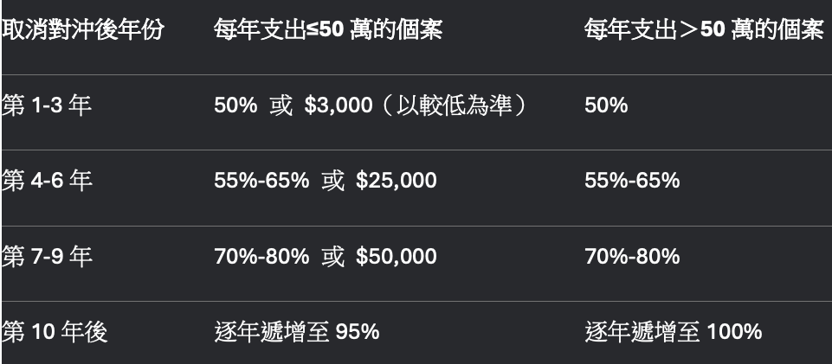Click the 55%-65% cell in right column

(x=632, y=181)
